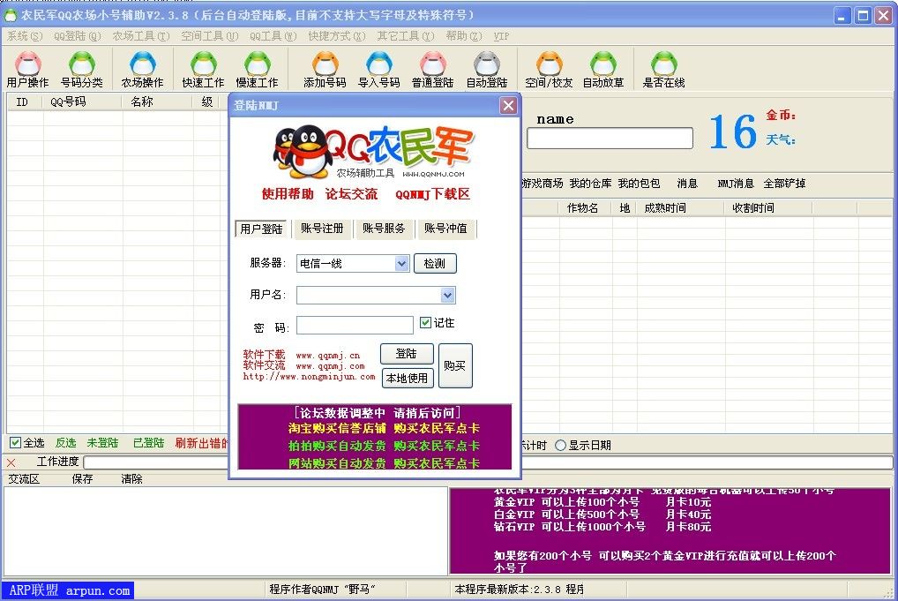Screen dimensions: 898x601
Task: Open the 农场操作 toolbar icon
Action: point(143,70)
